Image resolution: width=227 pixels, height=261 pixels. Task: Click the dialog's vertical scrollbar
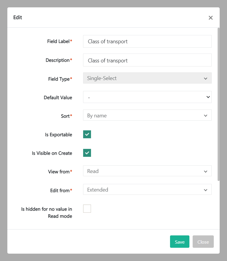pyautogui.click(x=218, y=103)
